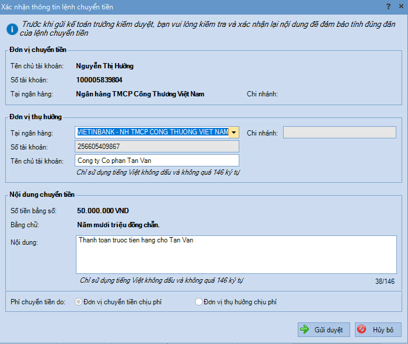The image size is (408, 344).
Task: Click the beneficiary 'Chi nhánh' branch field
Action: tap(339, 133)
